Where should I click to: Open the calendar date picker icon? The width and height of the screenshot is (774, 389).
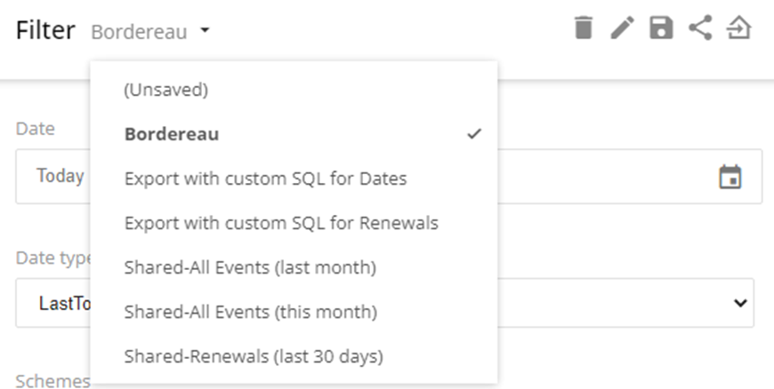pyautogui.click(x=730, y=177)
